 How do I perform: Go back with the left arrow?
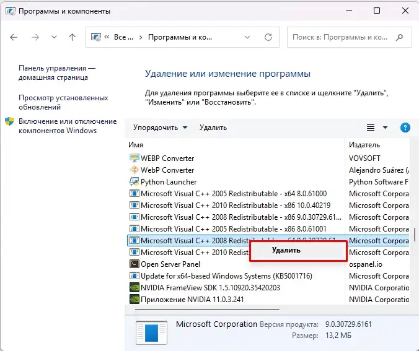(14, 37)
